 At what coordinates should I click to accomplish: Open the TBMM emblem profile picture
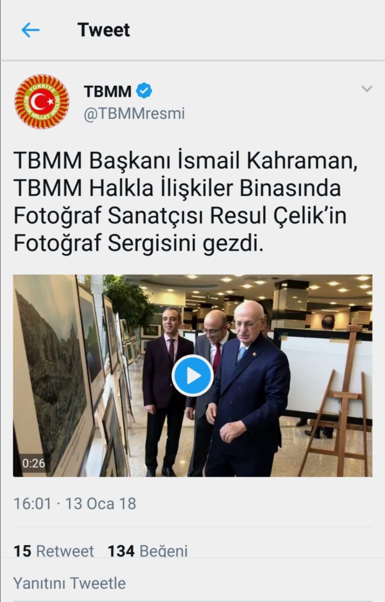(x=42, y=102)
